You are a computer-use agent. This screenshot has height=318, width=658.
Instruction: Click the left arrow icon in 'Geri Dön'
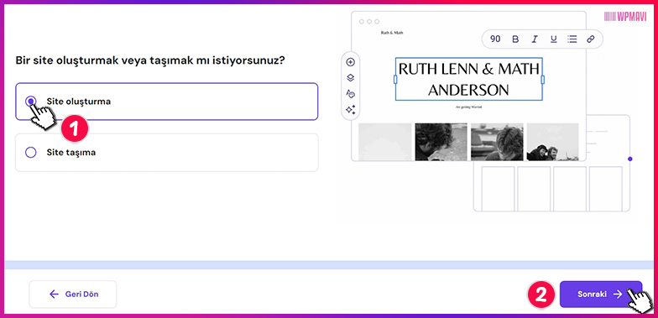pos(54,294)
